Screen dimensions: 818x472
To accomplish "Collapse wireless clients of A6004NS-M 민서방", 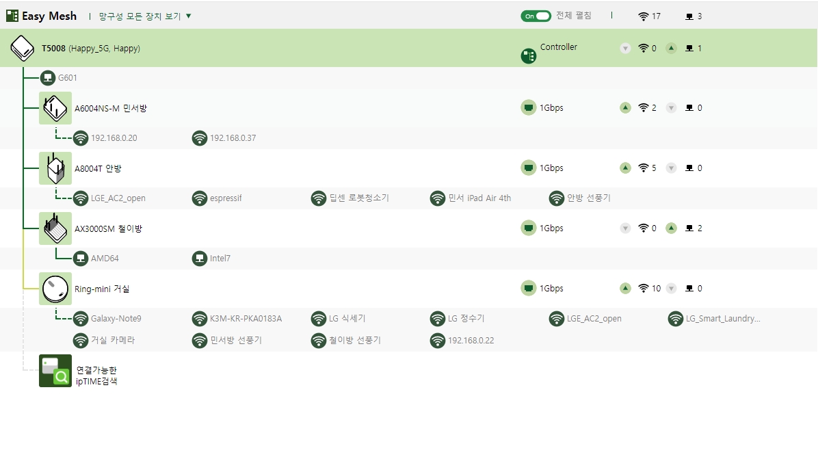I will 625,108.
